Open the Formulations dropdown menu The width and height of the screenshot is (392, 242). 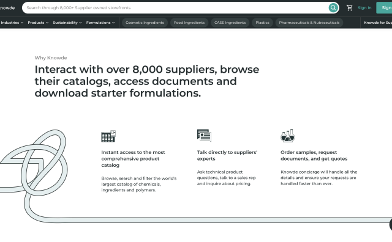pos(100,23)
